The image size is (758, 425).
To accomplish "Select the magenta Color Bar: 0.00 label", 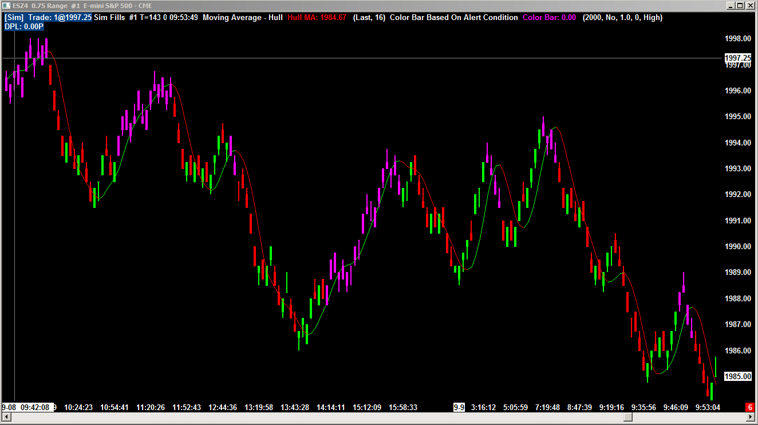I will click(x=550, y=18).
